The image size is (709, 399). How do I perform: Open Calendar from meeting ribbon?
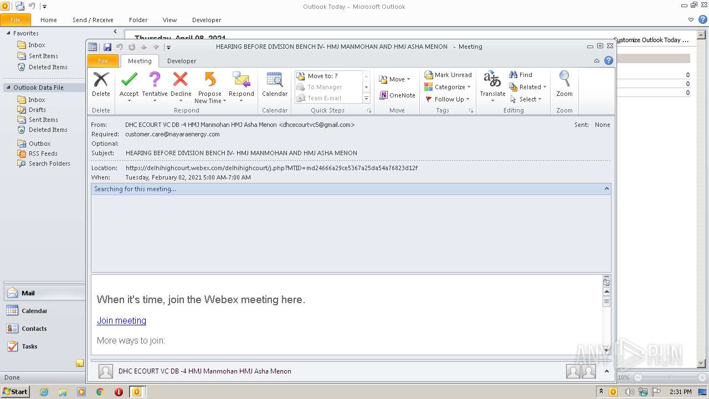tap(275, 85)
